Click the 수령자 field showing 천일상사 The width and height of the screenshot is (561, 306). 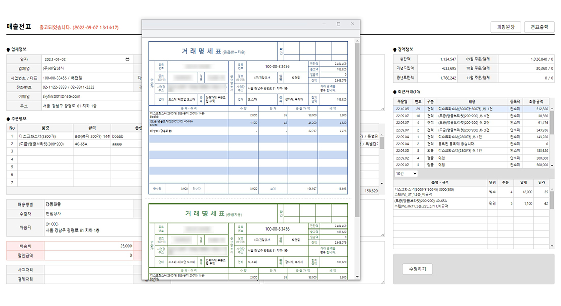tap(88, 214)
